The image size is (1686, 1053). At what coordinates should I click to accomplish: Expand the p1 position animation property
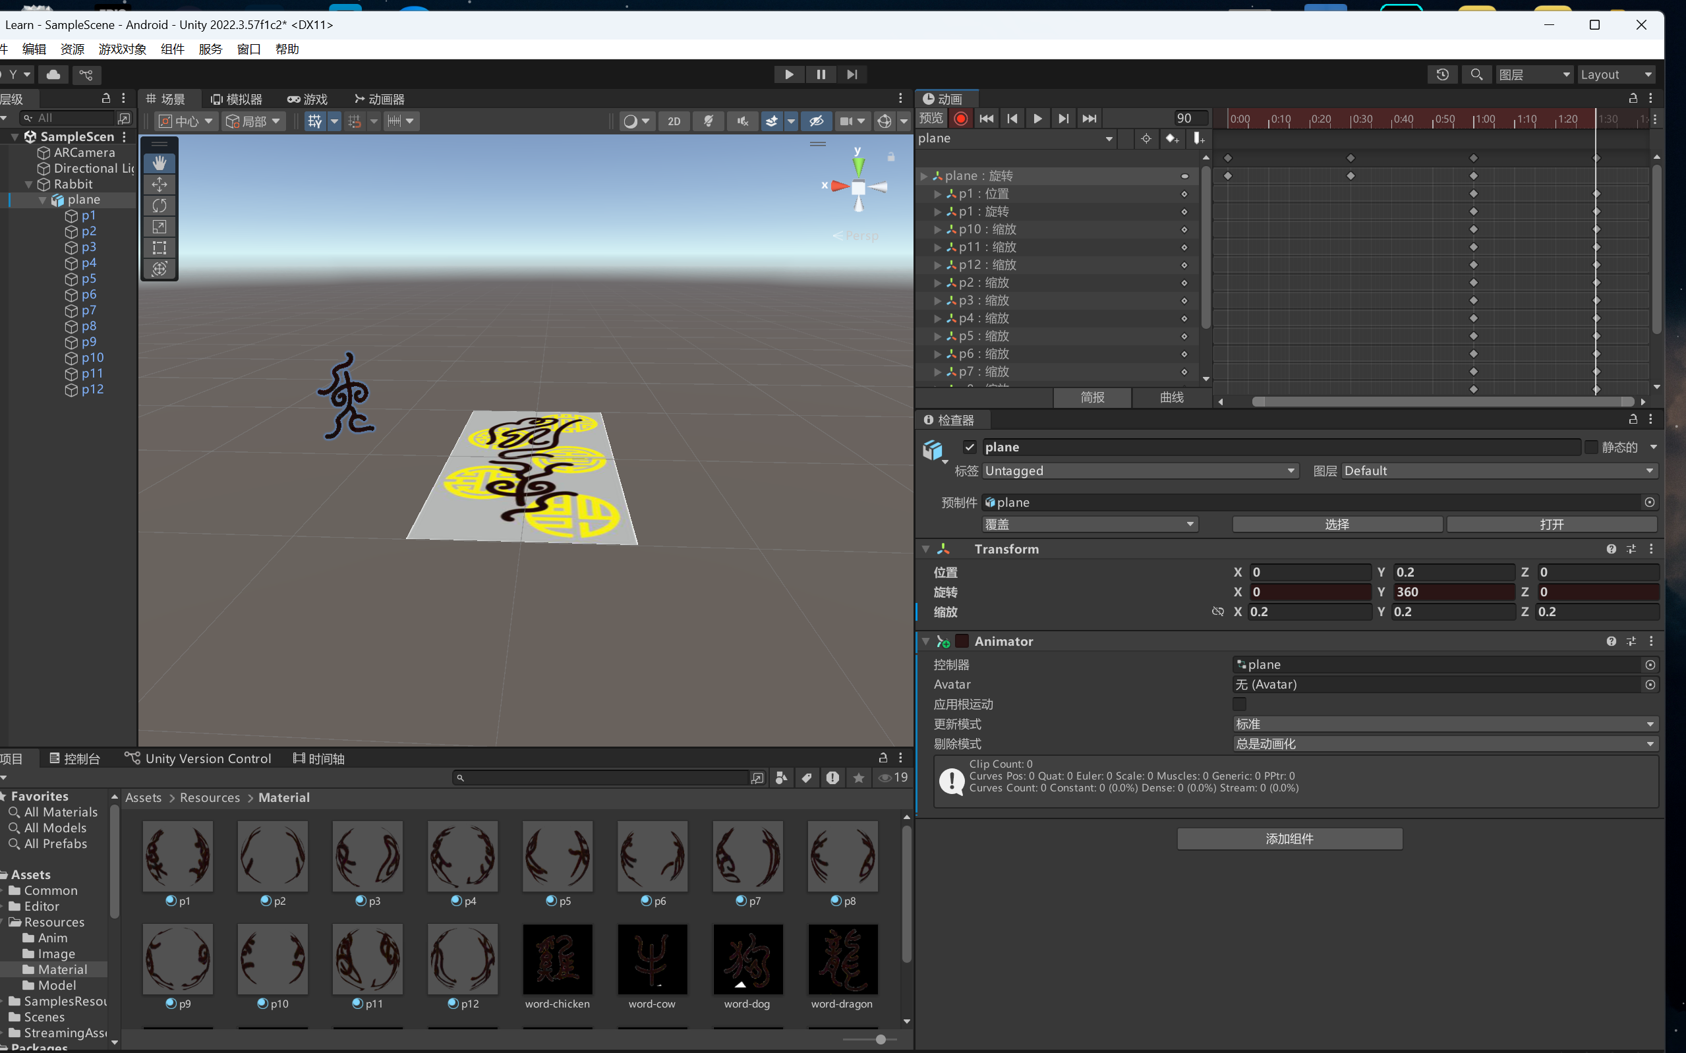(937, 194)
